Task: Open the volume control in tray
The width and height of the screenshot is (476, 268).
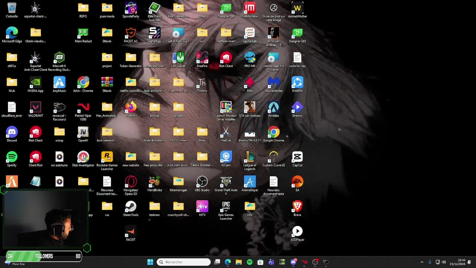Action: [444, 262]
